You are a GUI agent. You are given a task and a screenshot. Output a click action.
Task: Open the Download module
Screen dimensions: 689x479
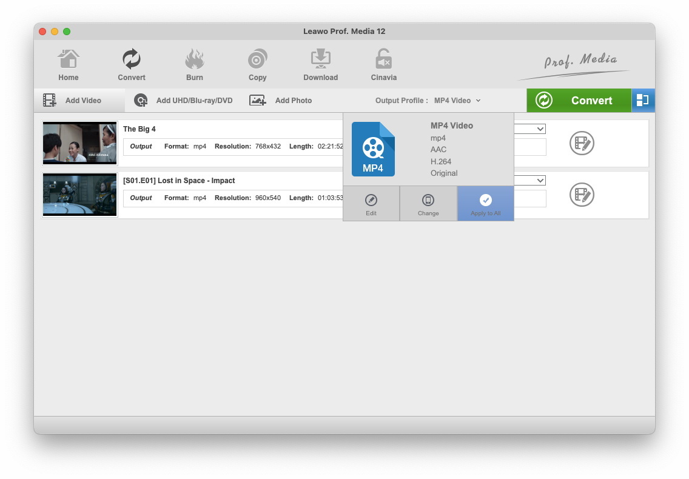tap(320, 65)
